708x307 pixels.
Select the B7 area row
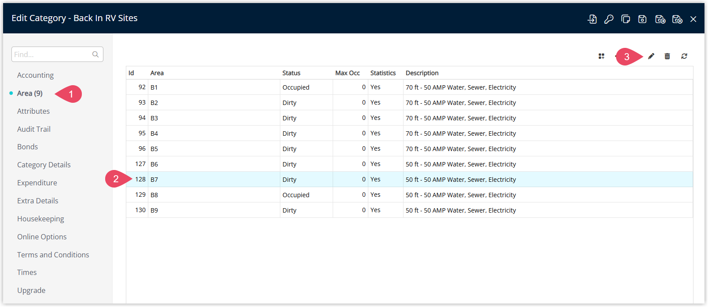click(409, 180)
